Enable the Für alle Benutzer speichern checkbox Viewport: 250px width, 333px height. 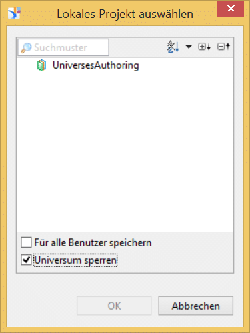[26, 242]
